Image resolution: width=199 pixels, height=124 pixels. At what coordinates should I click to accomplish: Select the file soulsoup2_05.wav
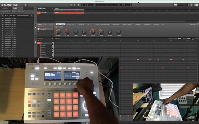[x=10, y=27]
